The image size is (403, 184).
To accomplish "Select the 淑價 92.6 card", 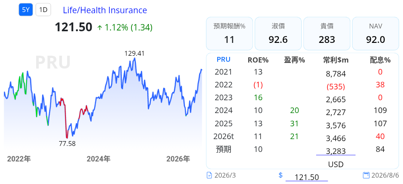I will (x=278, y=34).
